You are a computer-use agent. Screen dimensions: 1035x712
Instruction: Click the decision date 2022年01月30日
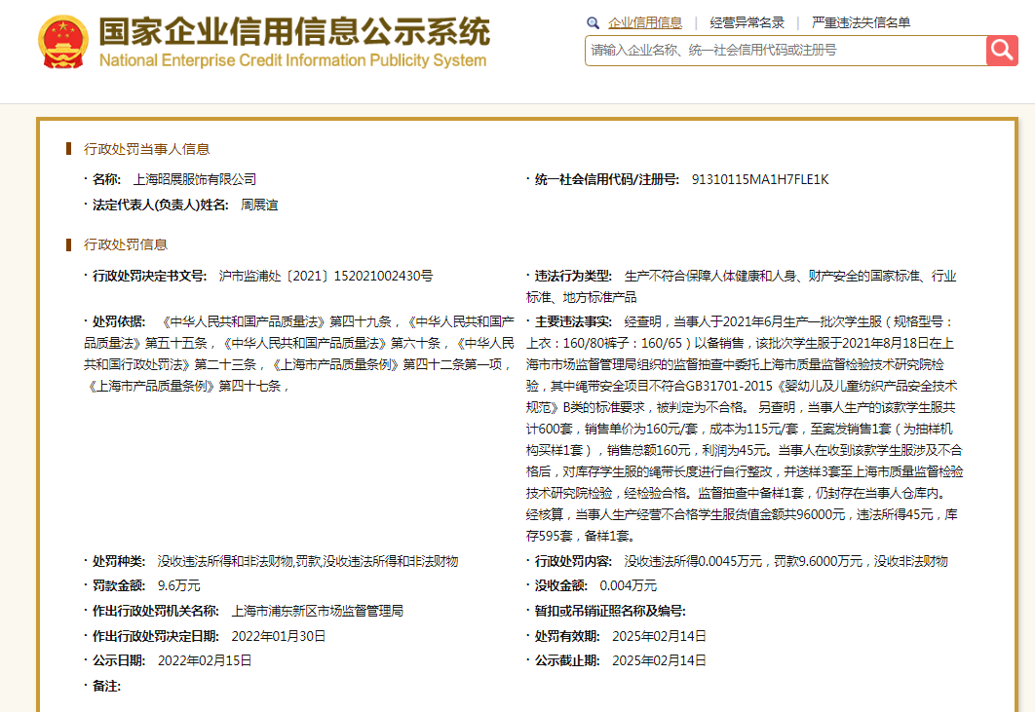coord(278,636)
